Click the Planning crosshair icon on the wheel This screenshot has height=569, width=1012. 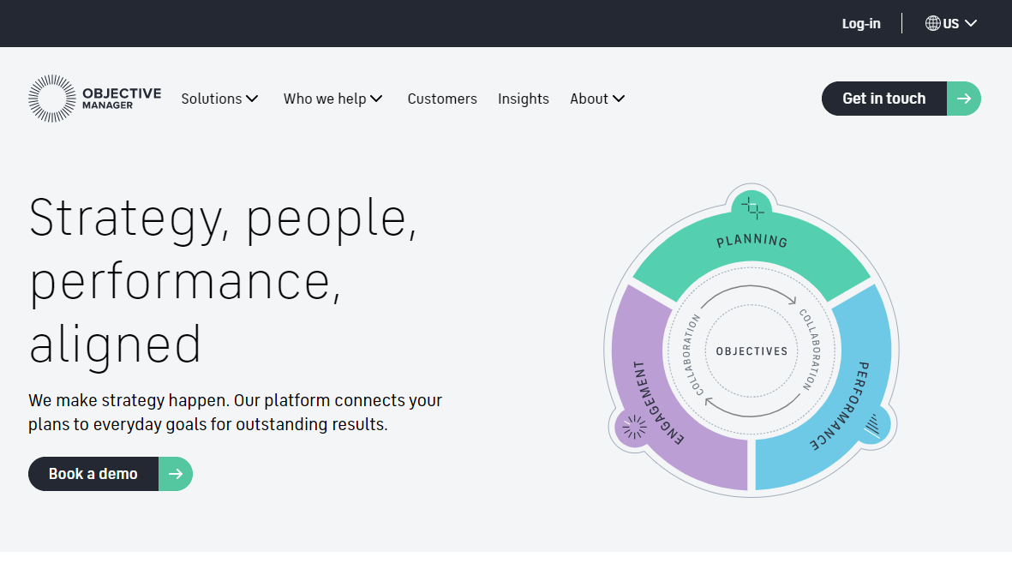click(x=752, y=208)
